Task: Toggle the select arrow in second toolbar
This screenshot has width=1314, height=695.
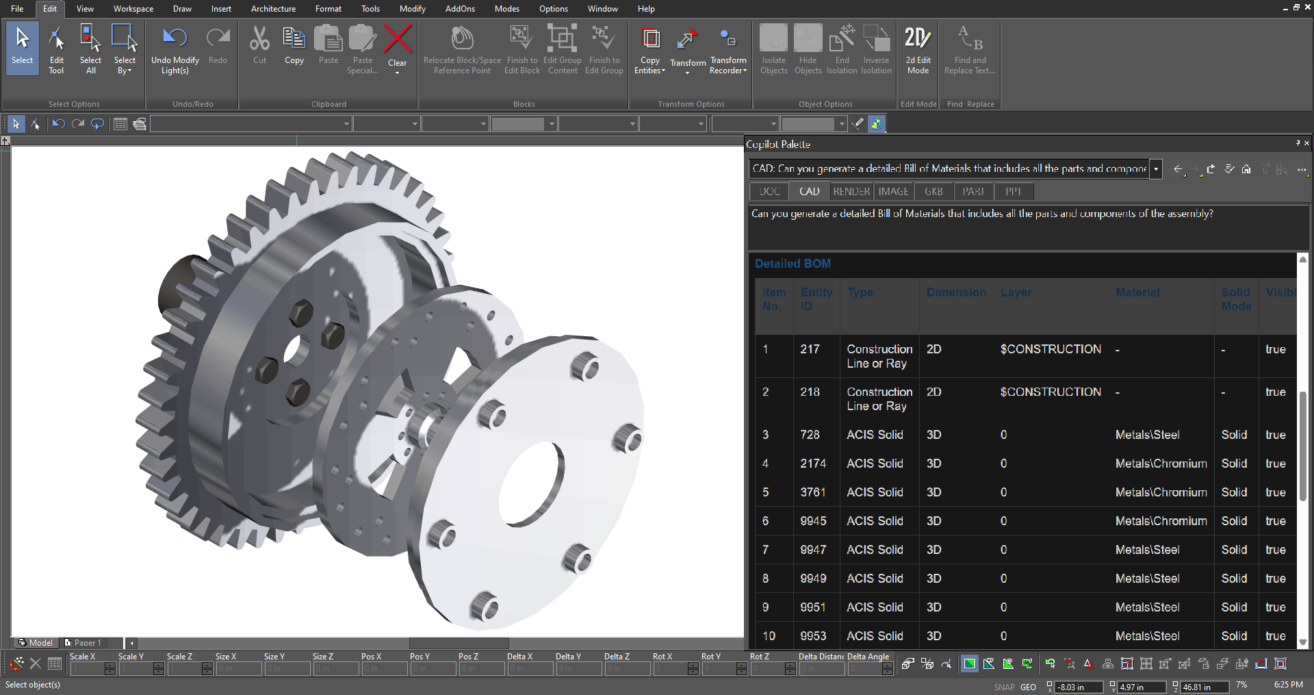Action: 16,124
